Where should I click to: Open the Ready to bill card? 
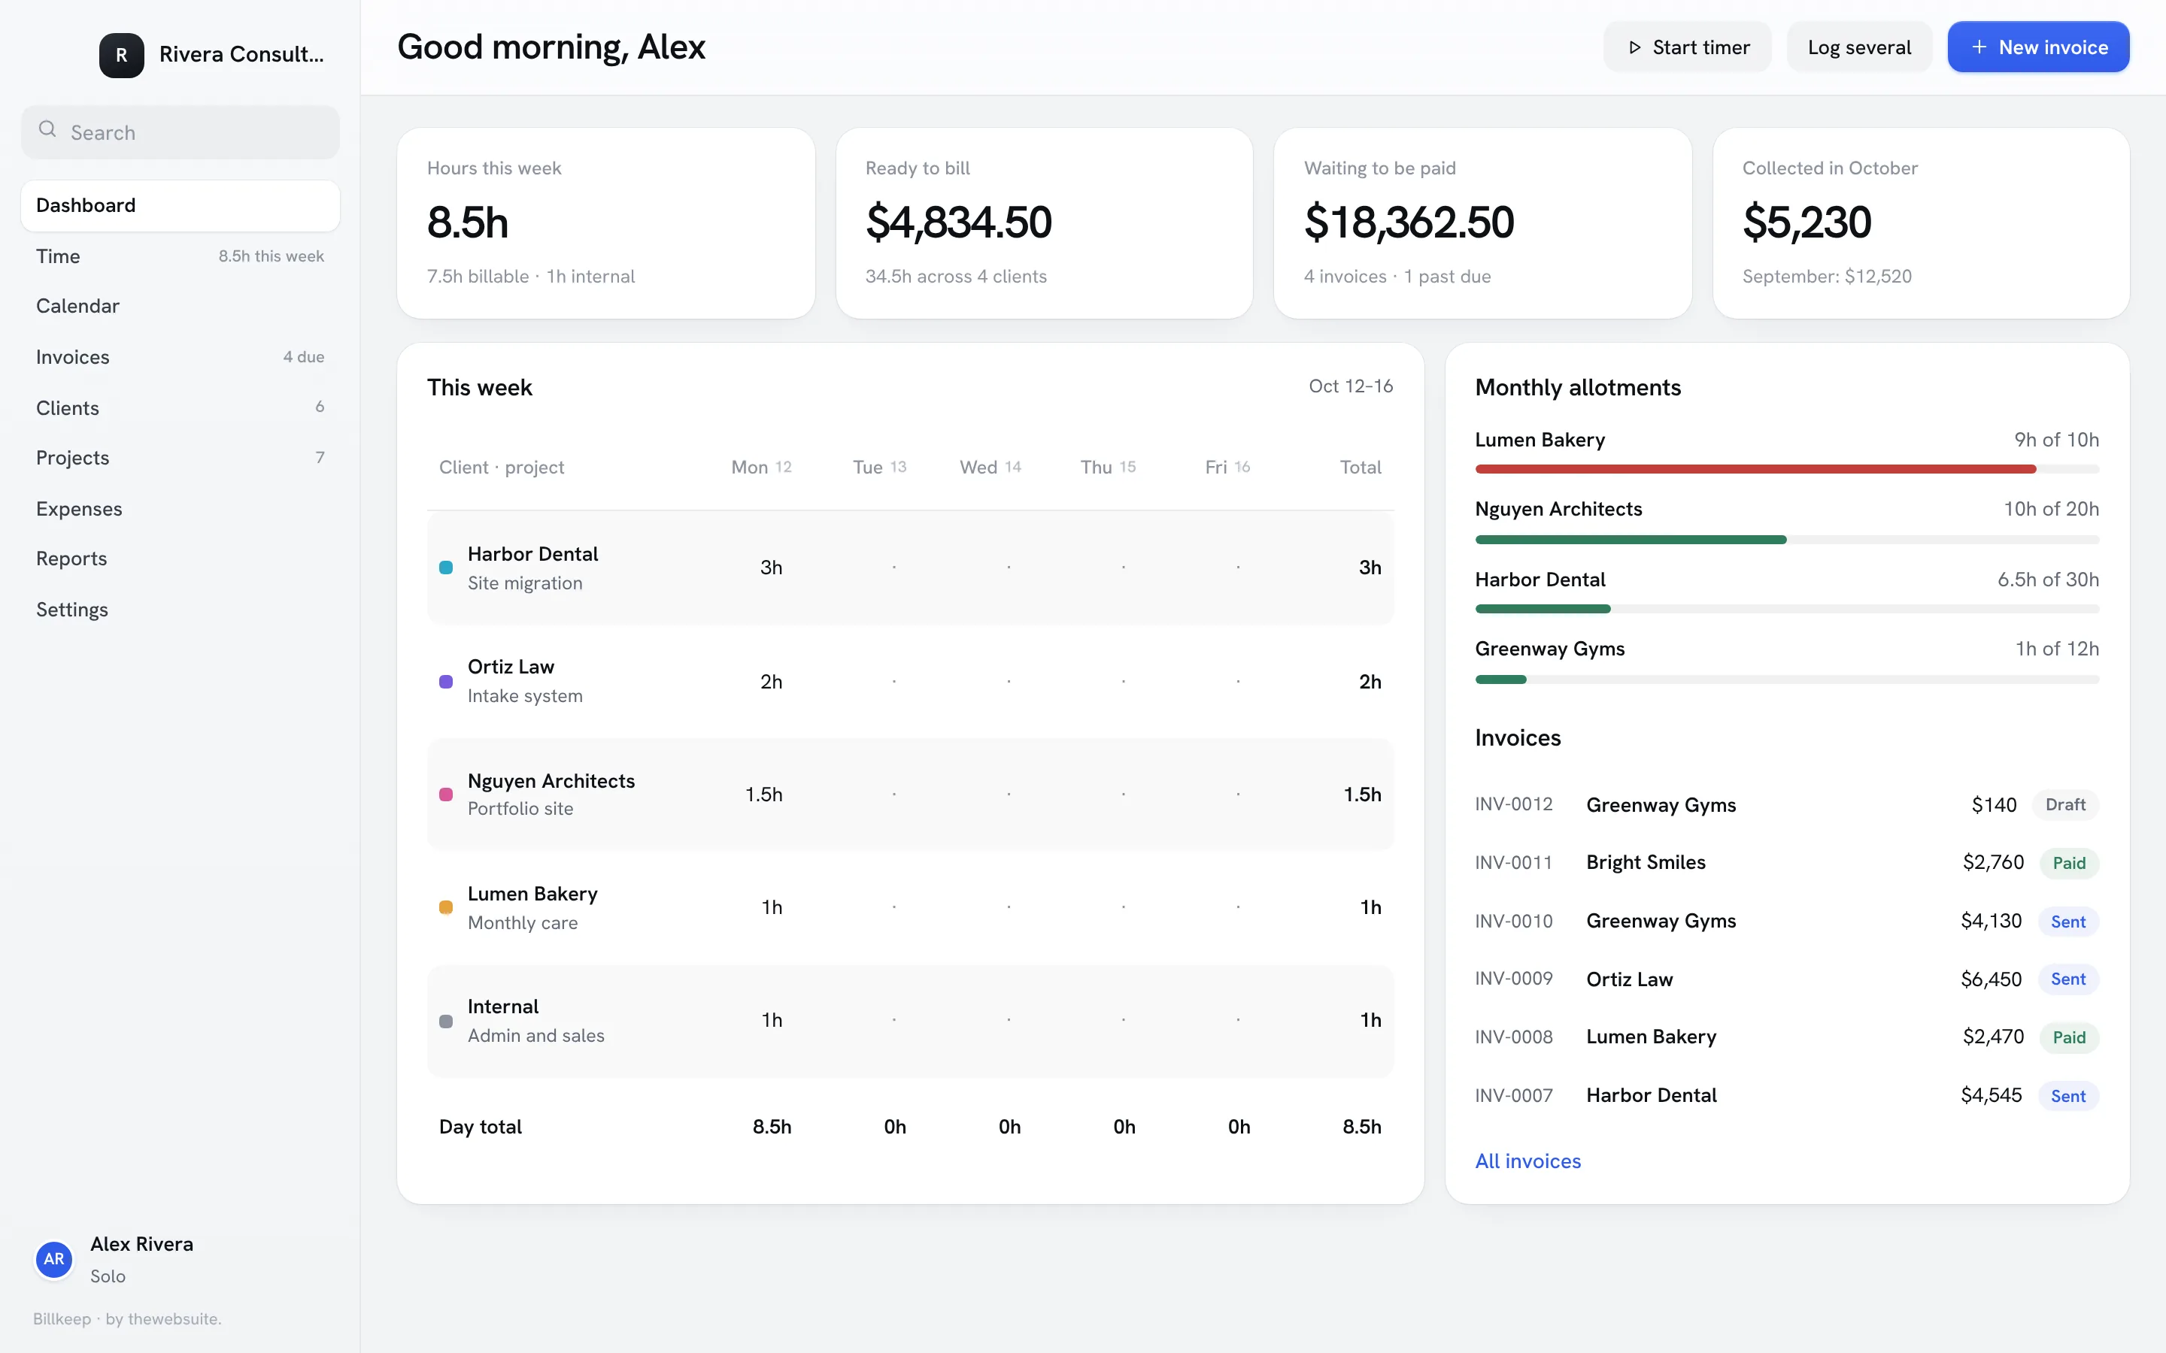[x=1044, y=222]
